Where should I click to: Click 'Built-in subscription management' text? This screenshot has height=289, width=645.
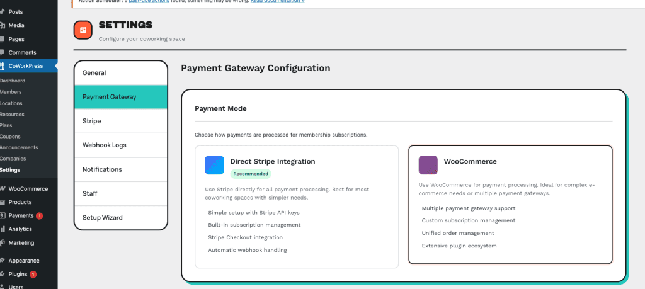[254, 225]
